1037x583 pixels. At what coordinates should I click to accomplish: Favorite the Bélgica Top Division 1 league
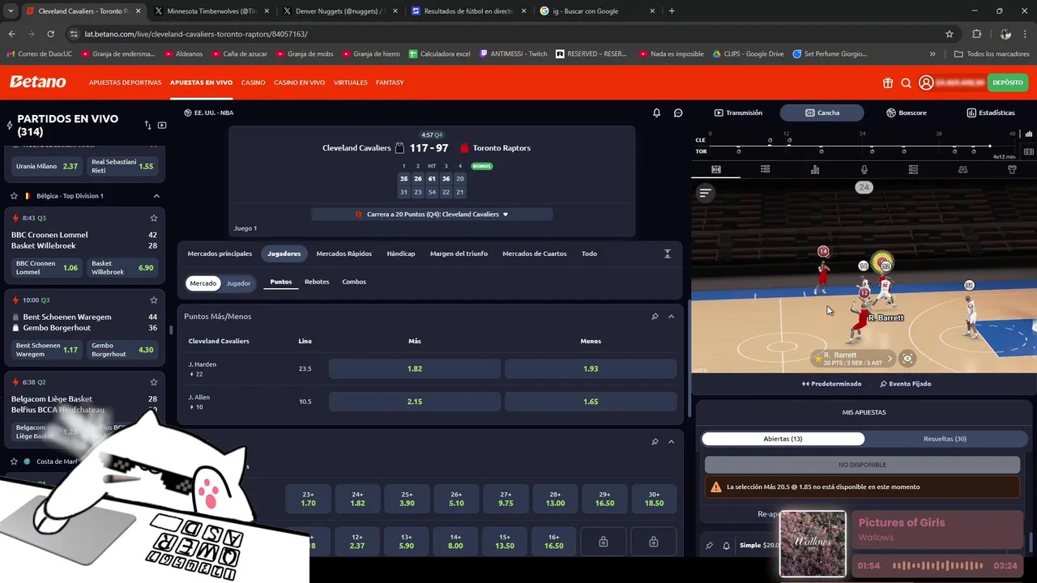pos(14,196)
